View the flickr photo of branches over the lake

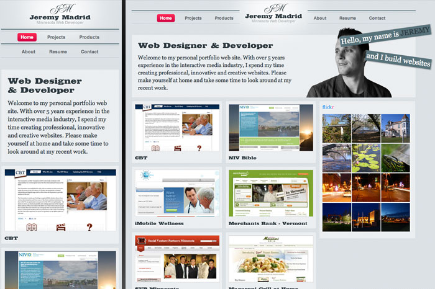coord(337,158)
